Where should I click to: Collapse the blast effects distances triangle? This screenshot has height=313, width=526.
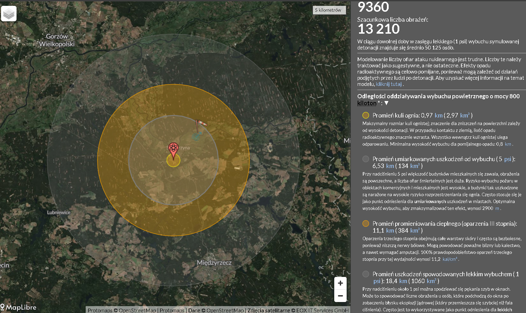coord(386,103)
